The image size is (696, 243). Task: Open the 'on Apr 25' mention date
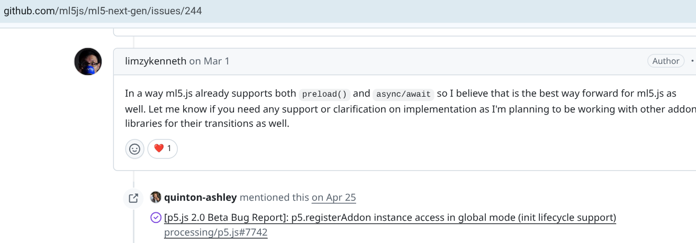click(334, 198)
